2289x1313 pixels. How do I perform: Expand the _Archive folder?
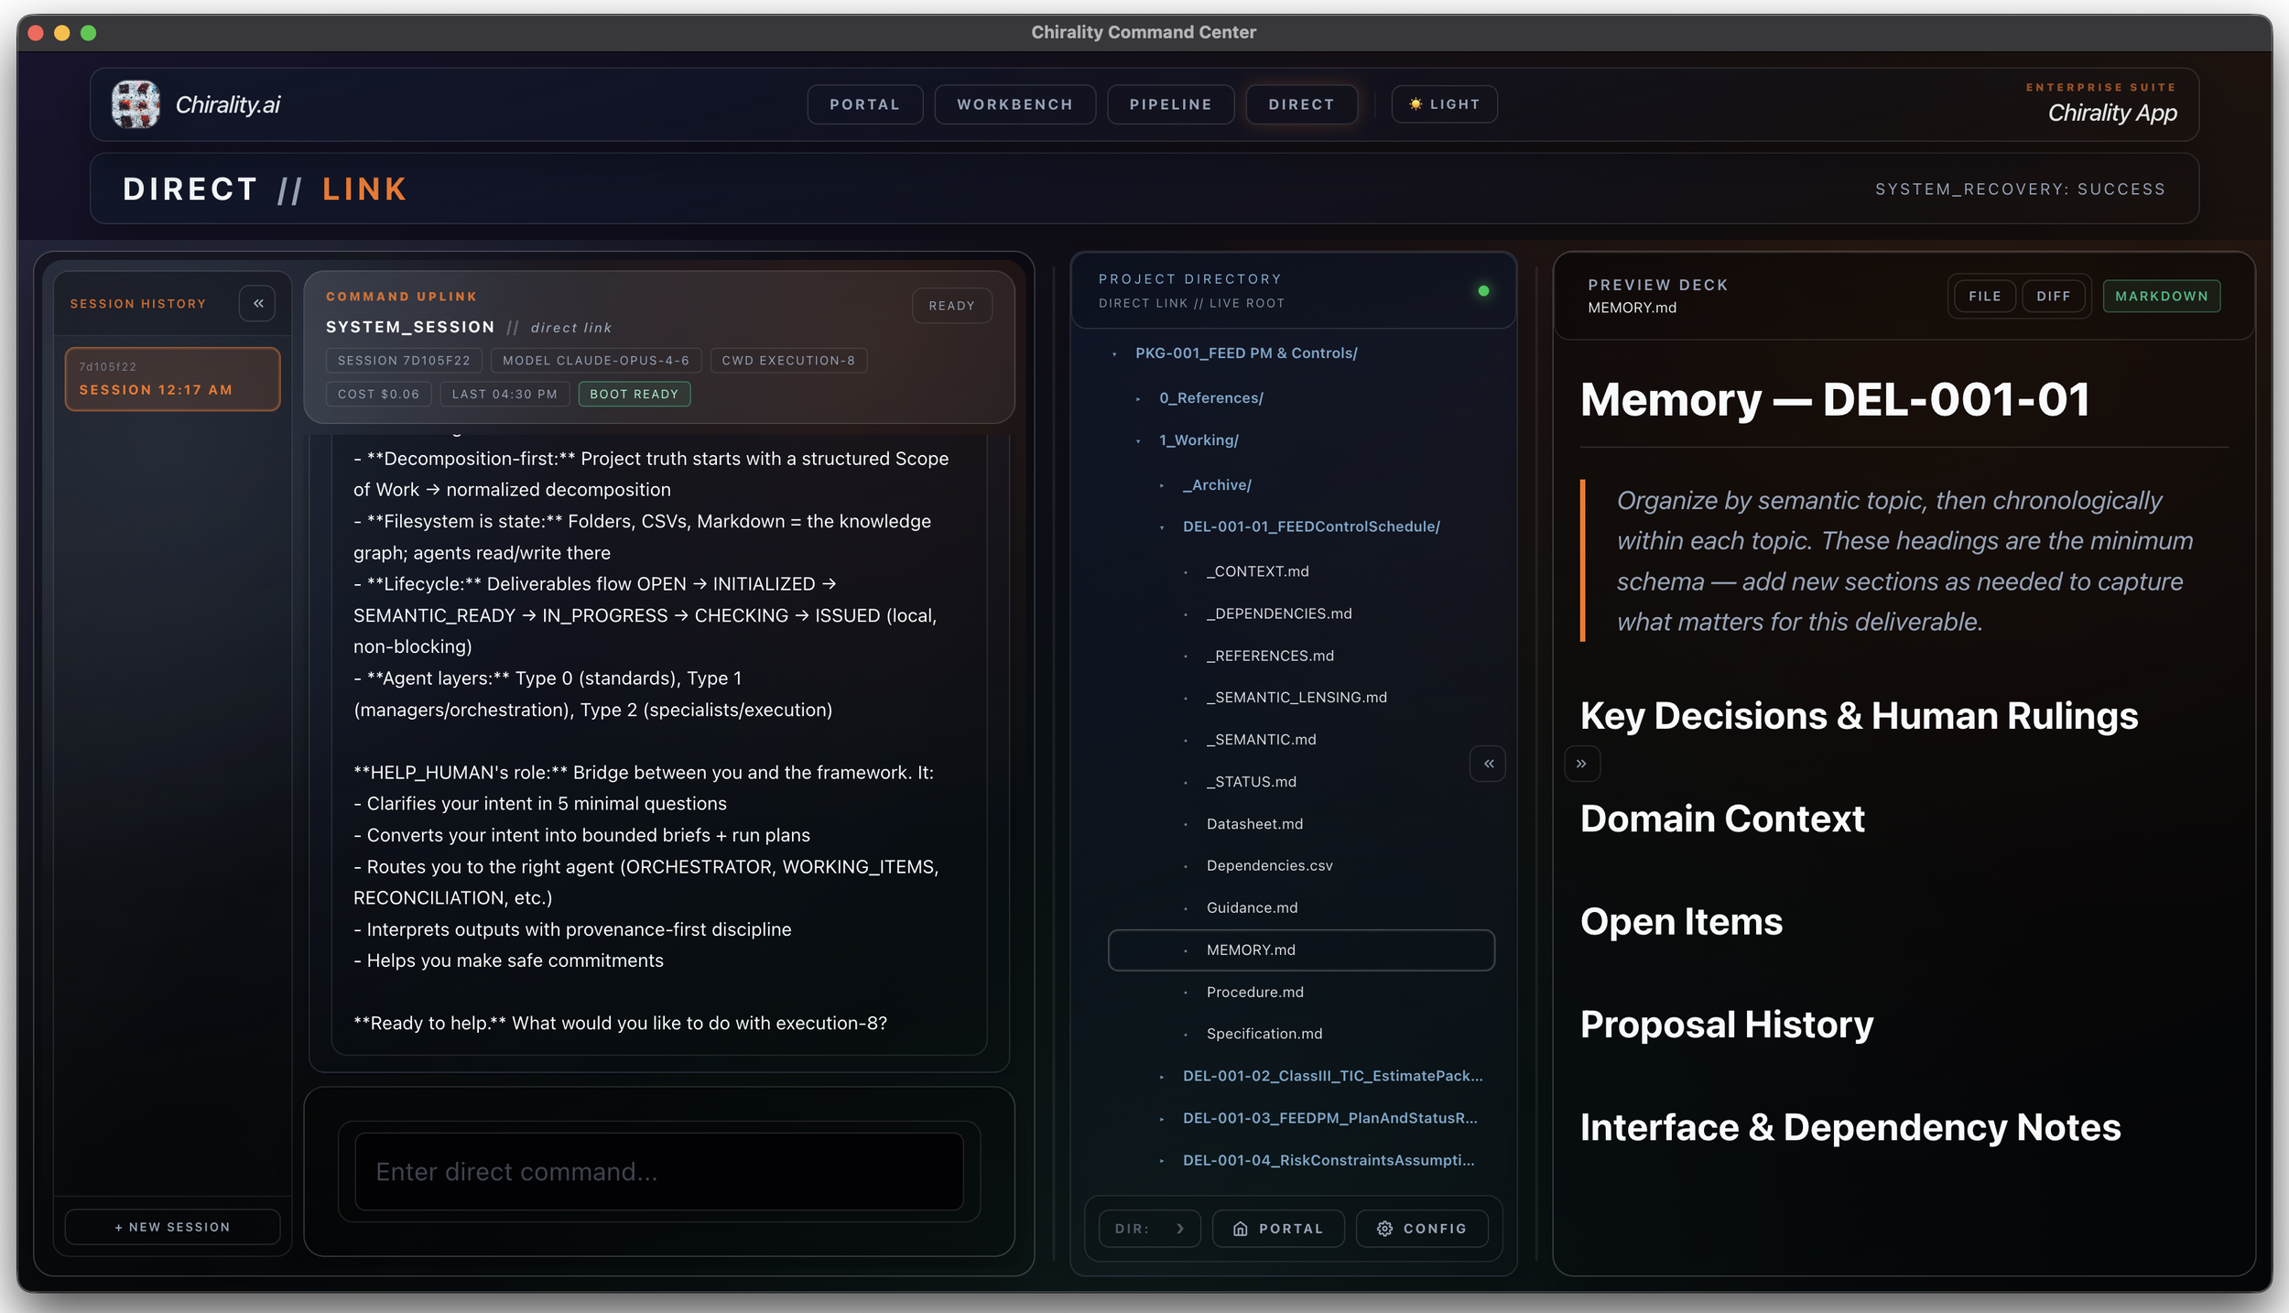(x=1216, y=485)
